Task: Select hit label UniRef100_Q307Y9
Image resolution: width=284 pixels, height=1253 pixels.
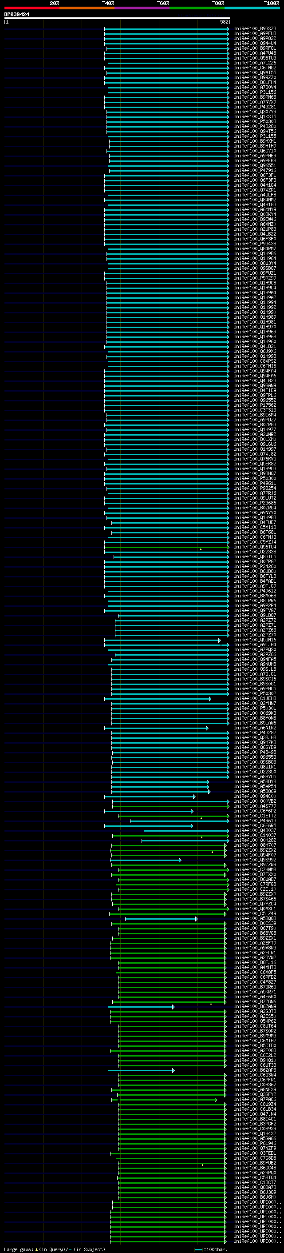Action: (x=255, y=112)
